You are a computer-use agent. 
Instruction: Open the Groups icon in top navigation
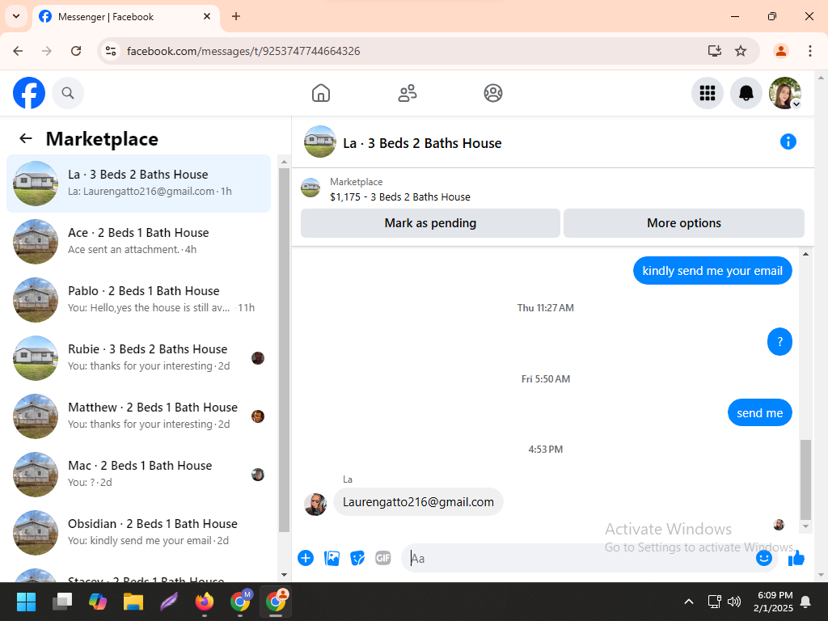pyautogui.click(x=492, y=93)
